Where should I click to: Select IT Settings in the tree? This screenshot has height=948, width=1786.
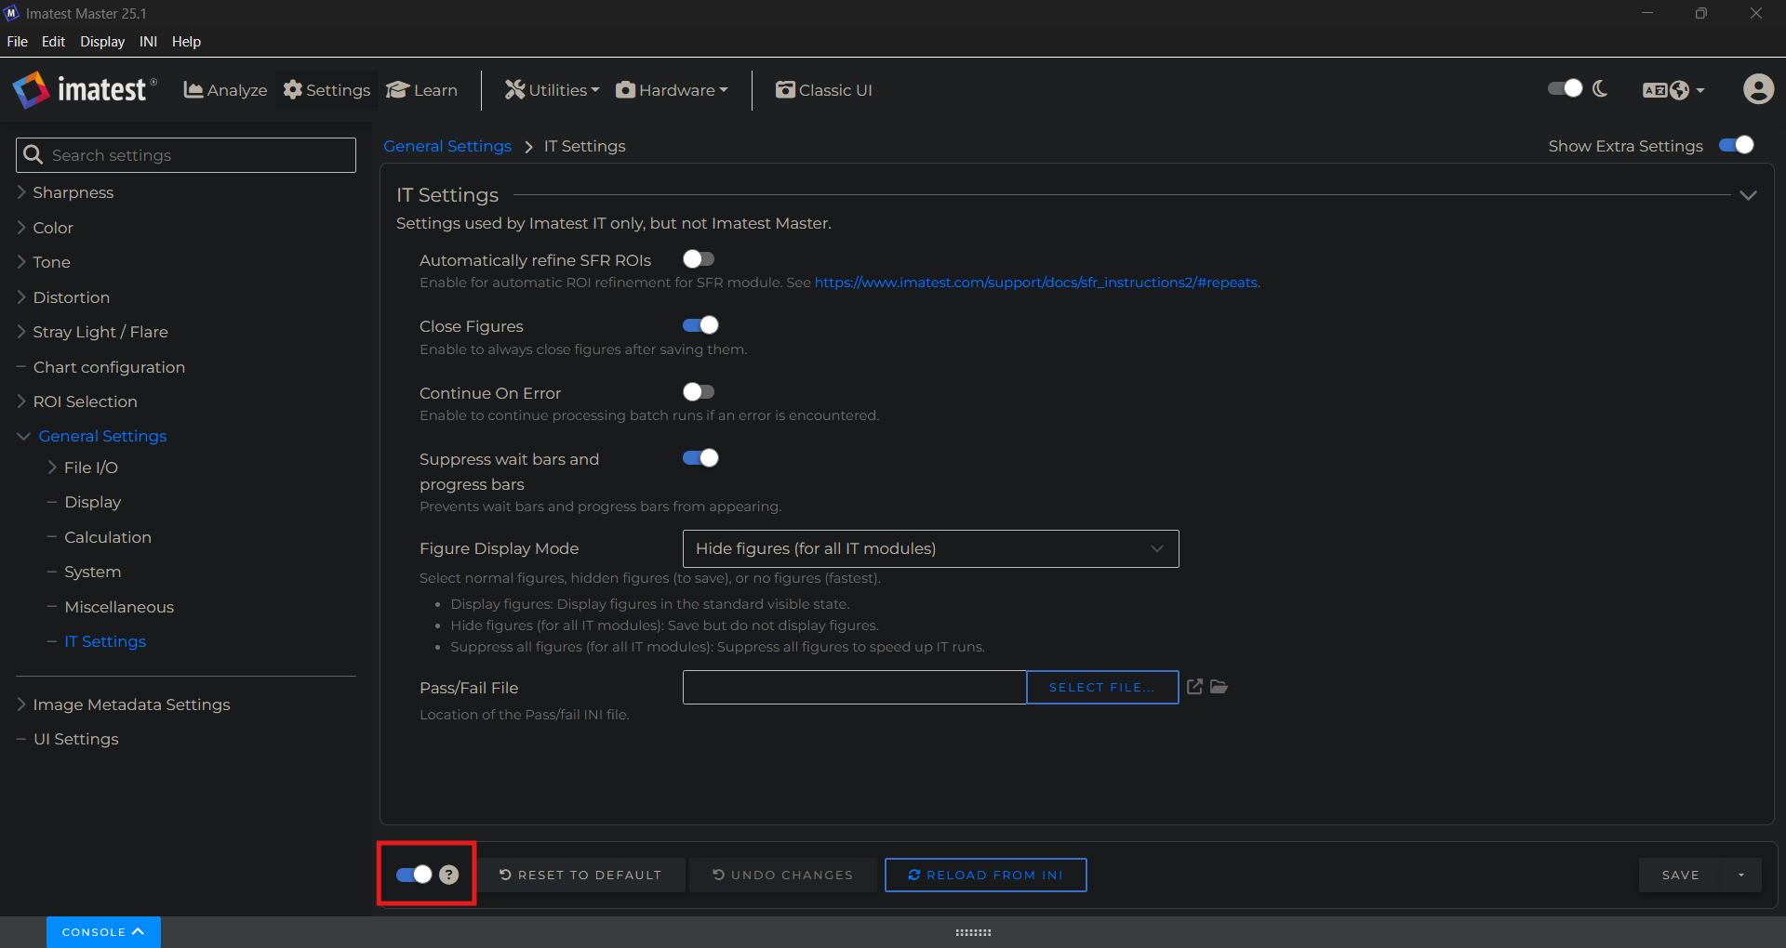click(104, 641)
